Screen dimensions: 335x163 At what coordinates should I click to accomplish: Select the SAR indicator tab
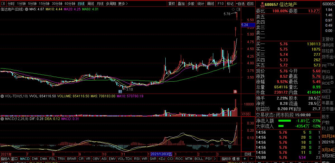coord(153,159)
